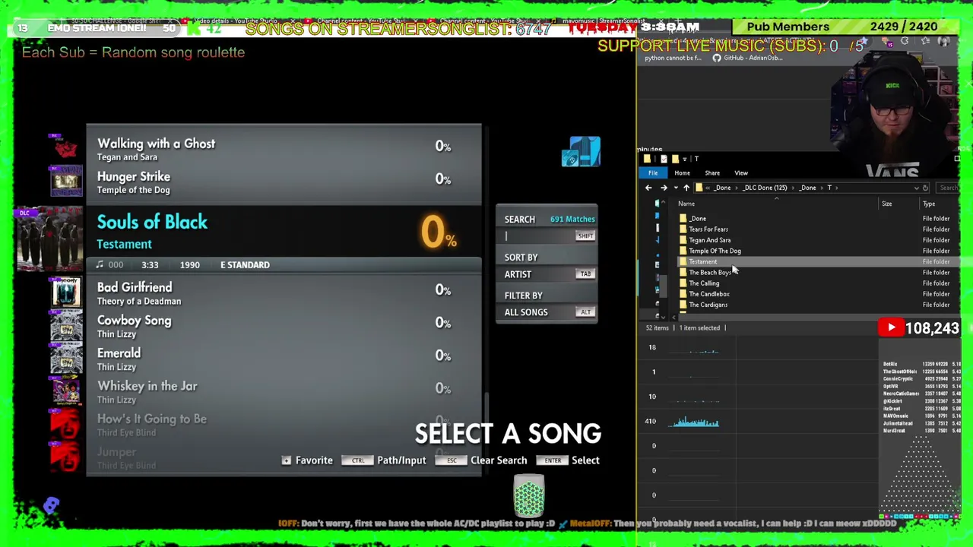
Task: Open the Testament folder icon in Explorer
Action: tap(683, 261)
